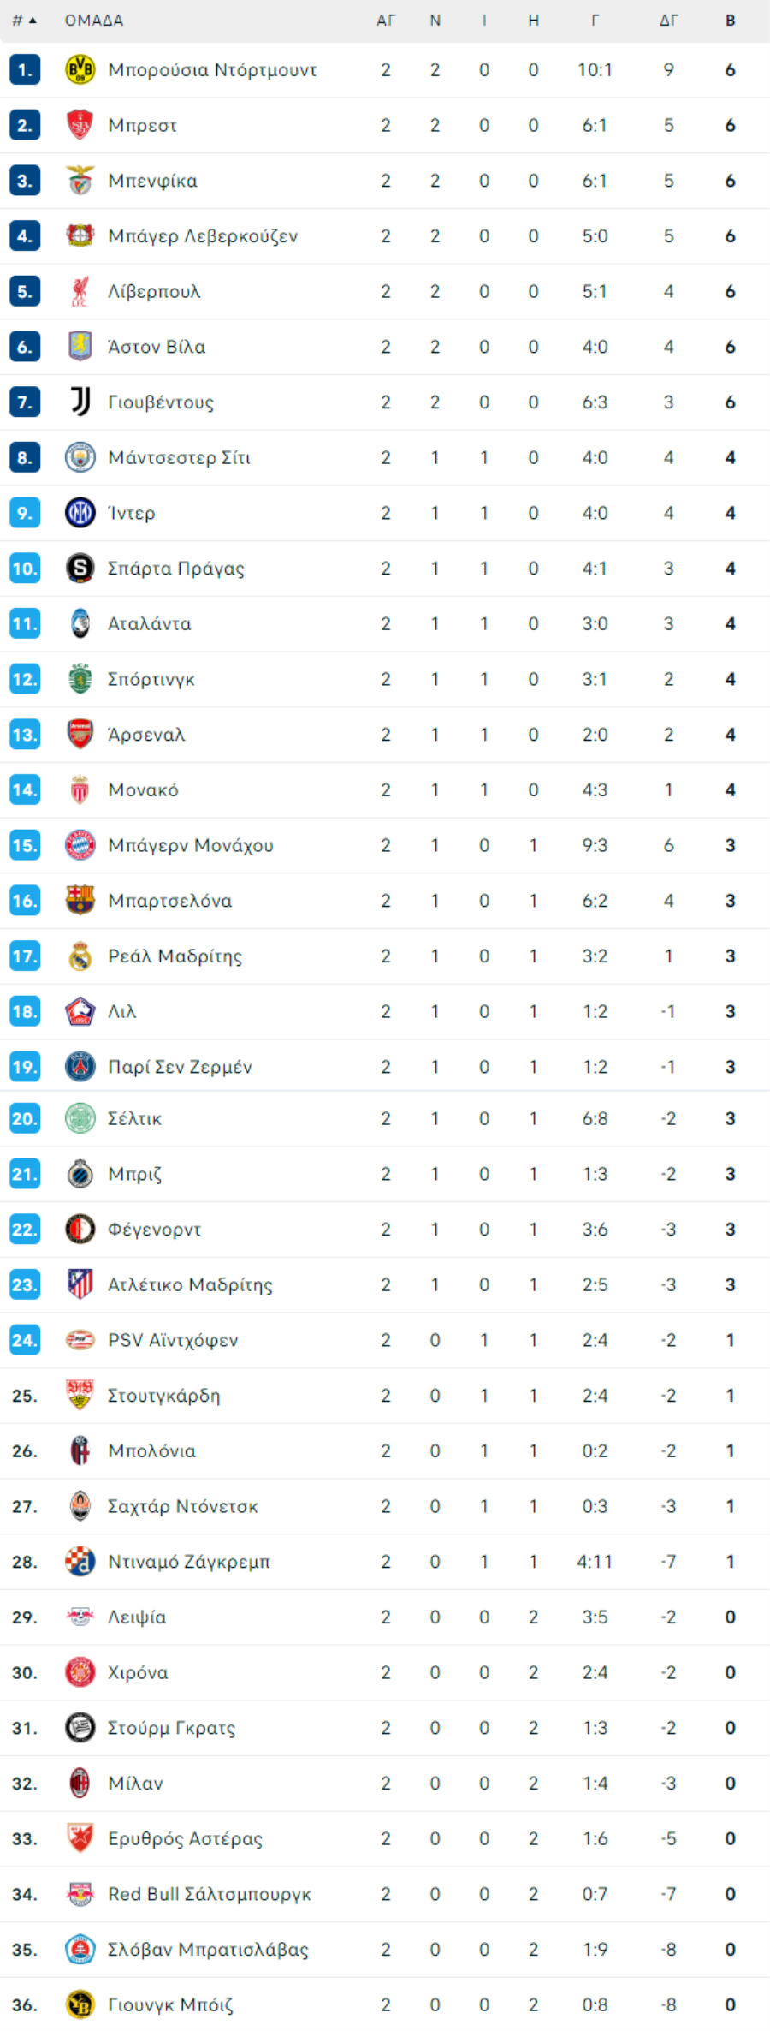Sort table by the # rank column
Viewport: 770px width, 2031px height.
[x=24, y=20]
